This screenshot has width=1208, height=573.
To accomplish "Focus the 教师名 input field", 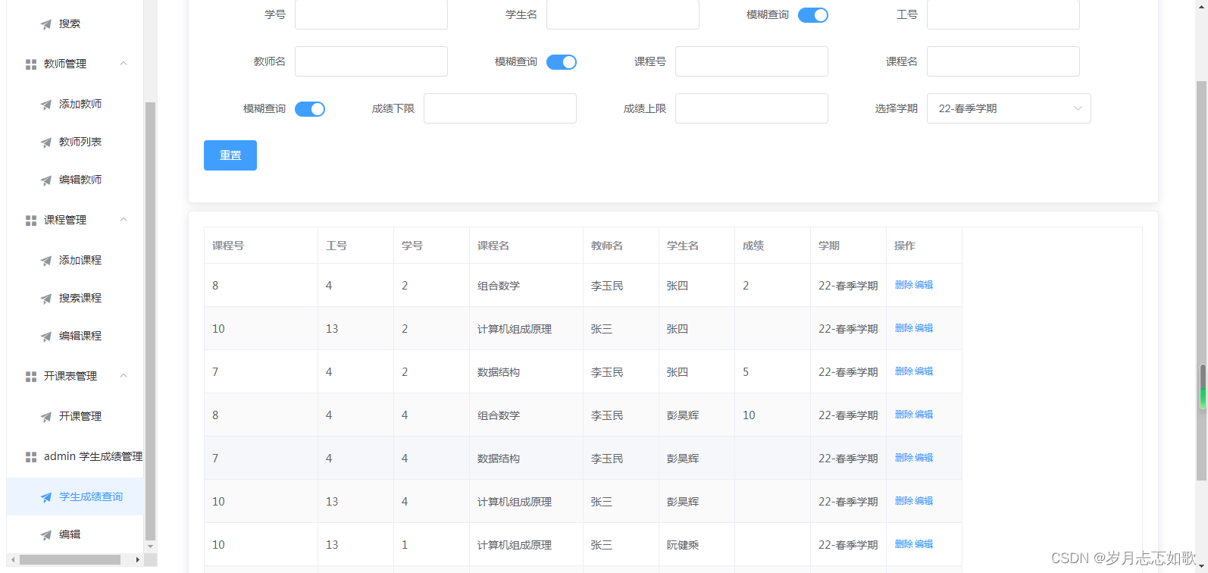I will [371, 61].
